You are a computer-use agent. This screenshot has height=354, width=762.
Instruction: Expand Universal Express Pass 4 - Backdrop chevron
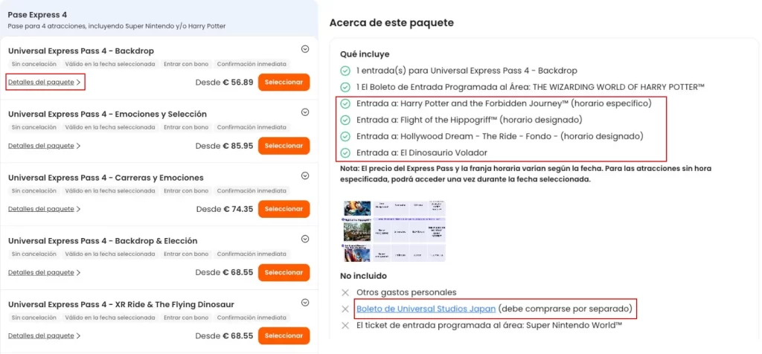click(x=305, y=48)
